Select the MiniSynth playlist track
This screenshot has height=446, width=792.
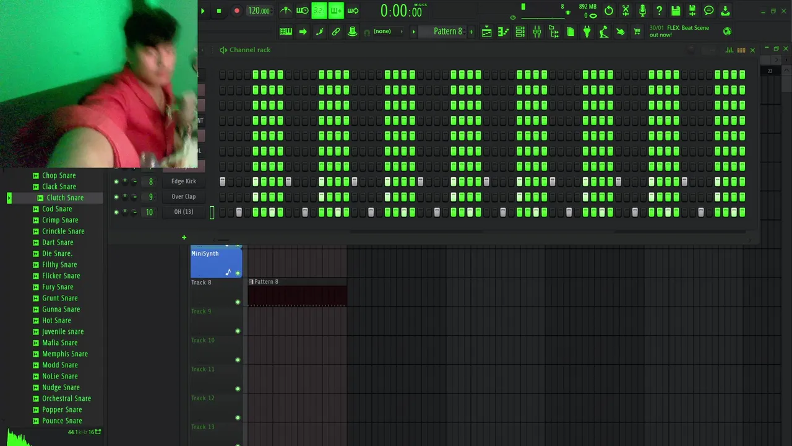tap(216, 262)
